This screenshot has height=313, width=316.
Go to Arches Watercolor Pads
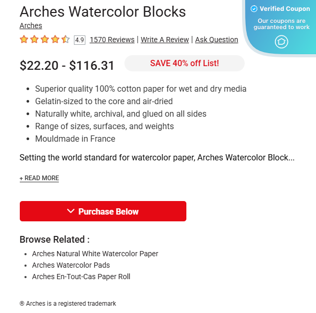pos(71,265)
